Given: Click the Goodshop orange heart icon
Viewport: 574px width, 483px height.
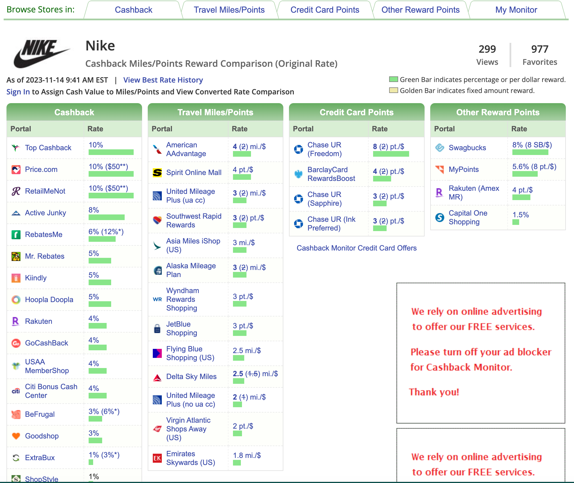Looking at the screenshot, I should tap(16, 436).
